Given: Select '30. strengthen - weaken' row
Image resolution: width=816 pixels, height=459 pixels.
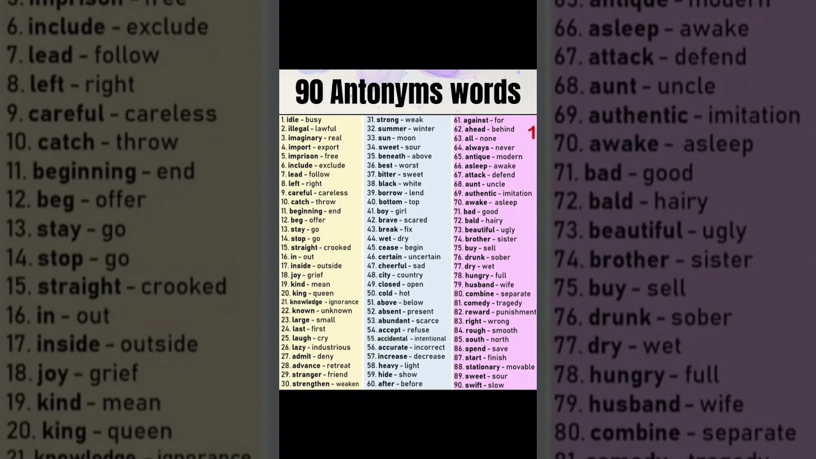Looking at the screenshot, I should coord(319,384).
